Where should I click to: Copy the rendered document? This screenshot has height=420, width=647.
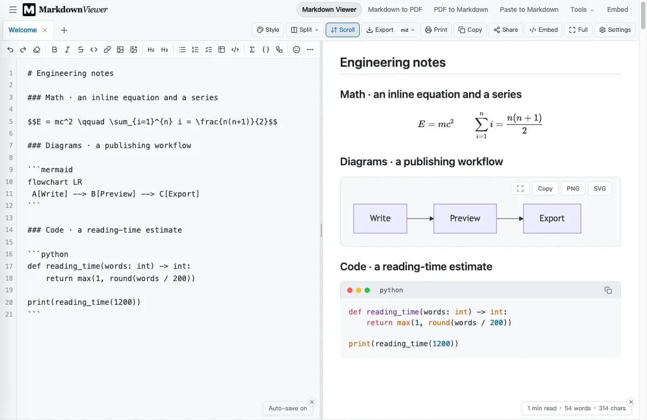coord(470,30)
